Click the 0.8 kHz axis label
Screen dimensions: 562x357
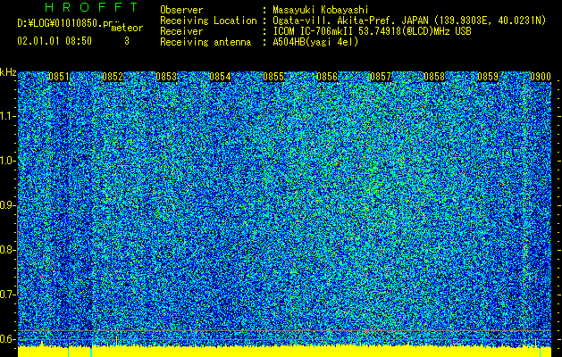click(8, 250)
